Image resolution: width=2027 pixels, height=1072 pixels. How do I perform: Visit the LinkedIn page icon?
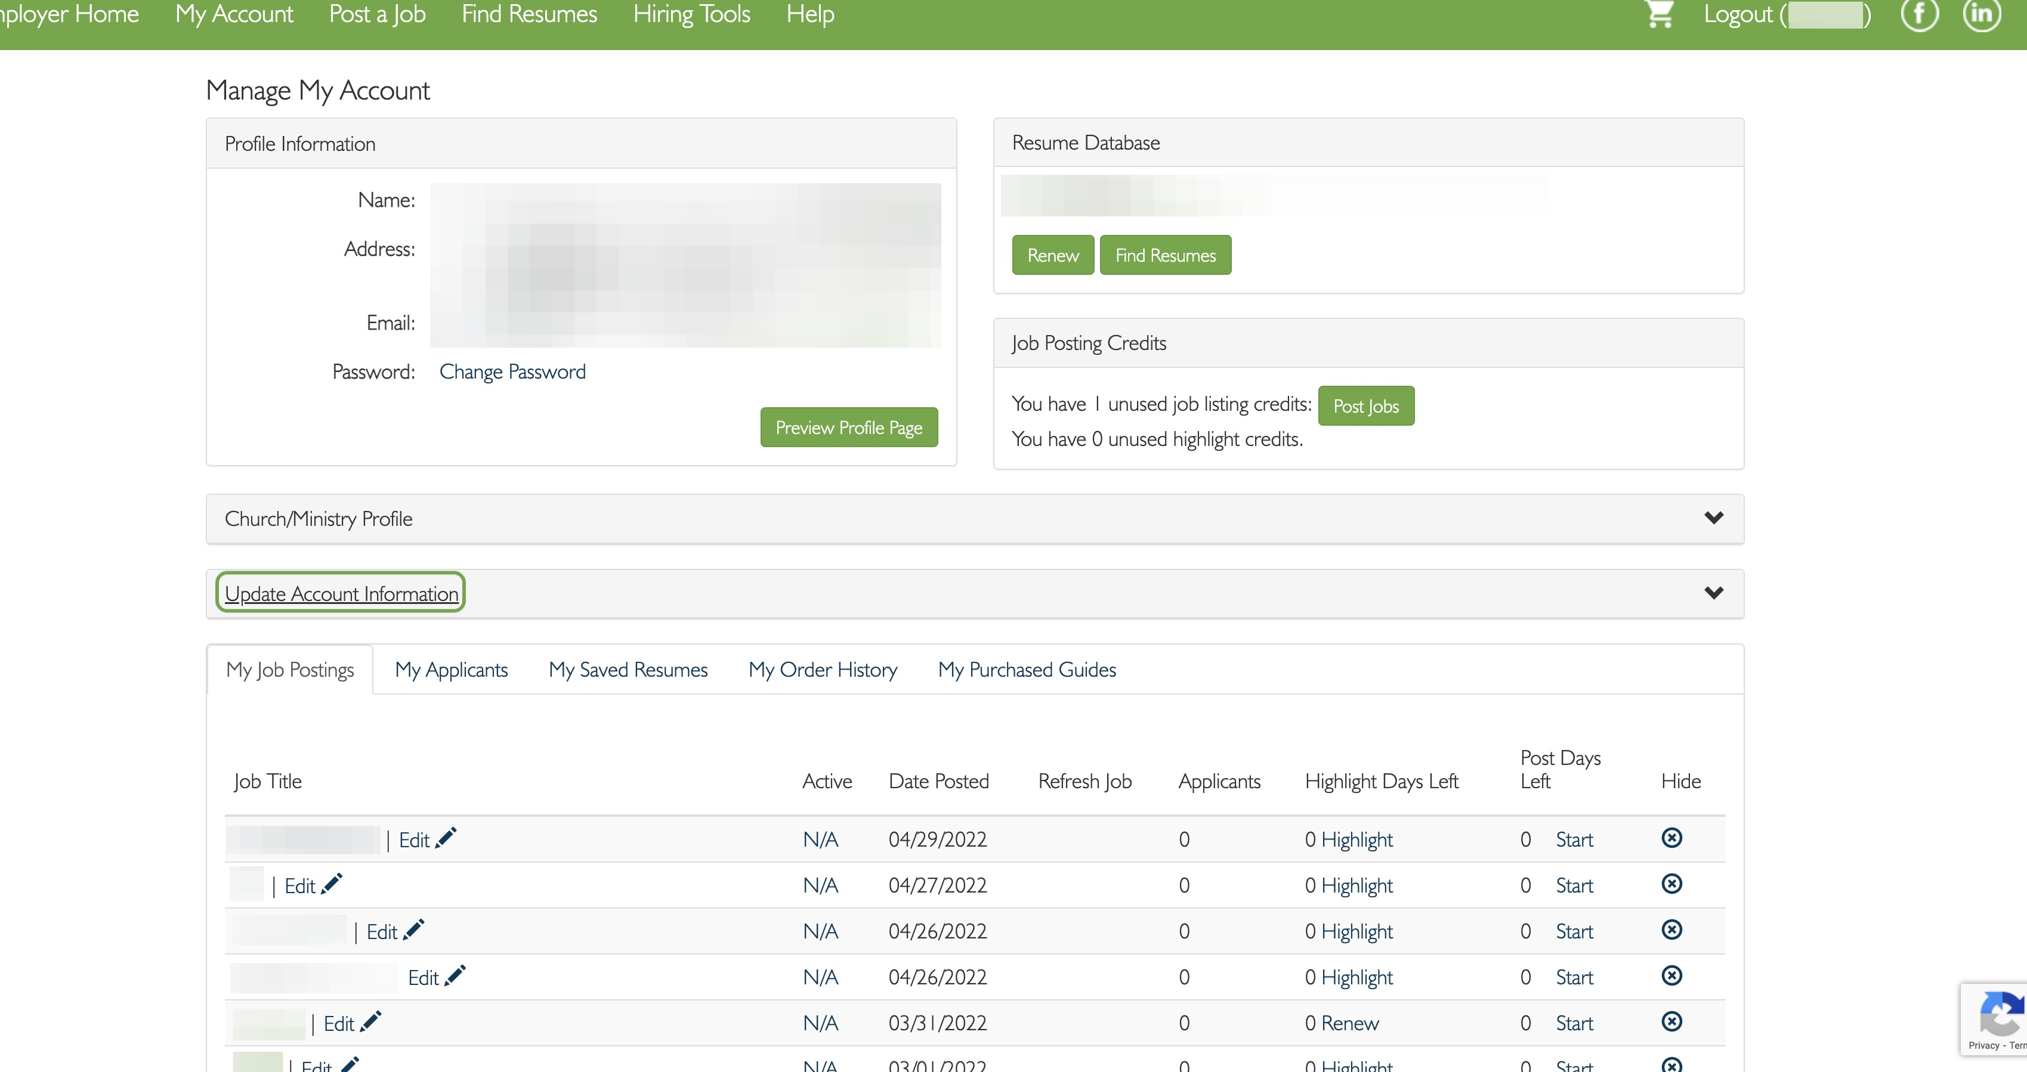tap(1981, 13)
